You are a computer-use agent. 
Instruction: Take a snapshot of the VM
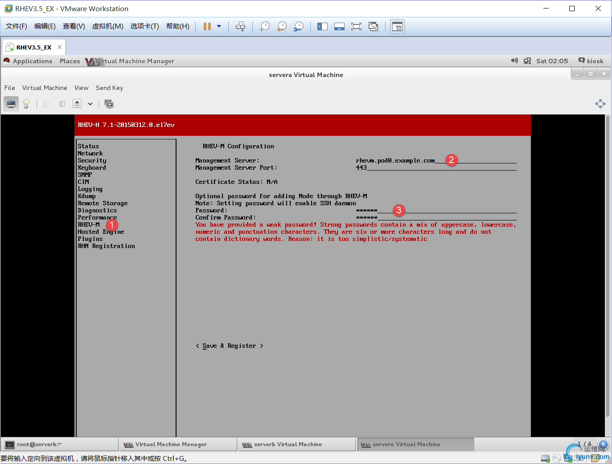(265, 26)
